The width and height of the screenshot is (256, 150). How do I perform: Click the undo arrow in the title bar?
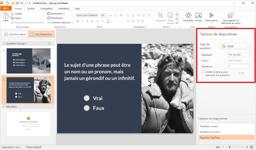(x=22, y=3)
